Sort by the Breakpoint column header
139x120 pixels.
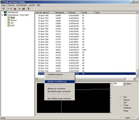coord(61,13)
